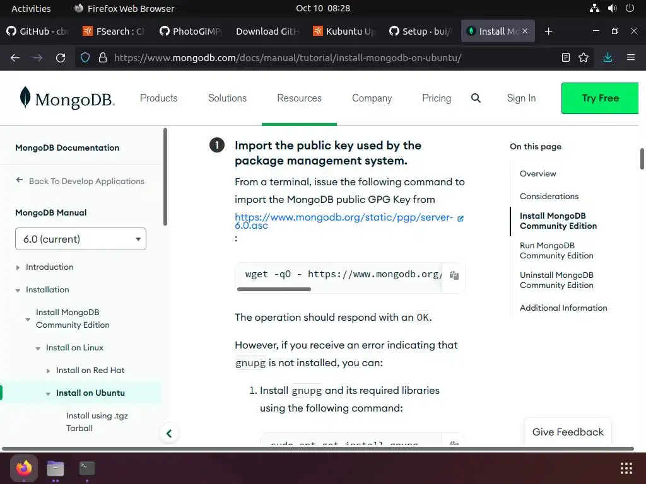Toggle reader view icon in address bar
The height and width of the screenshot is (484, 646).
point(566,57)
